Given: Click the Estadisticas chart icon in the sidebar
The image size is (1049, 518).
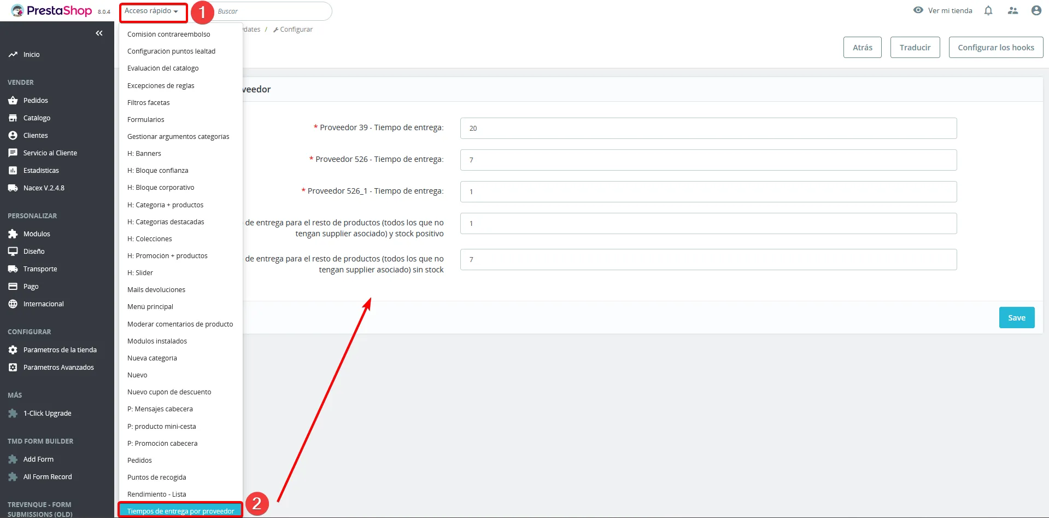Looking at the screenshot, I should tap(13, 171).
